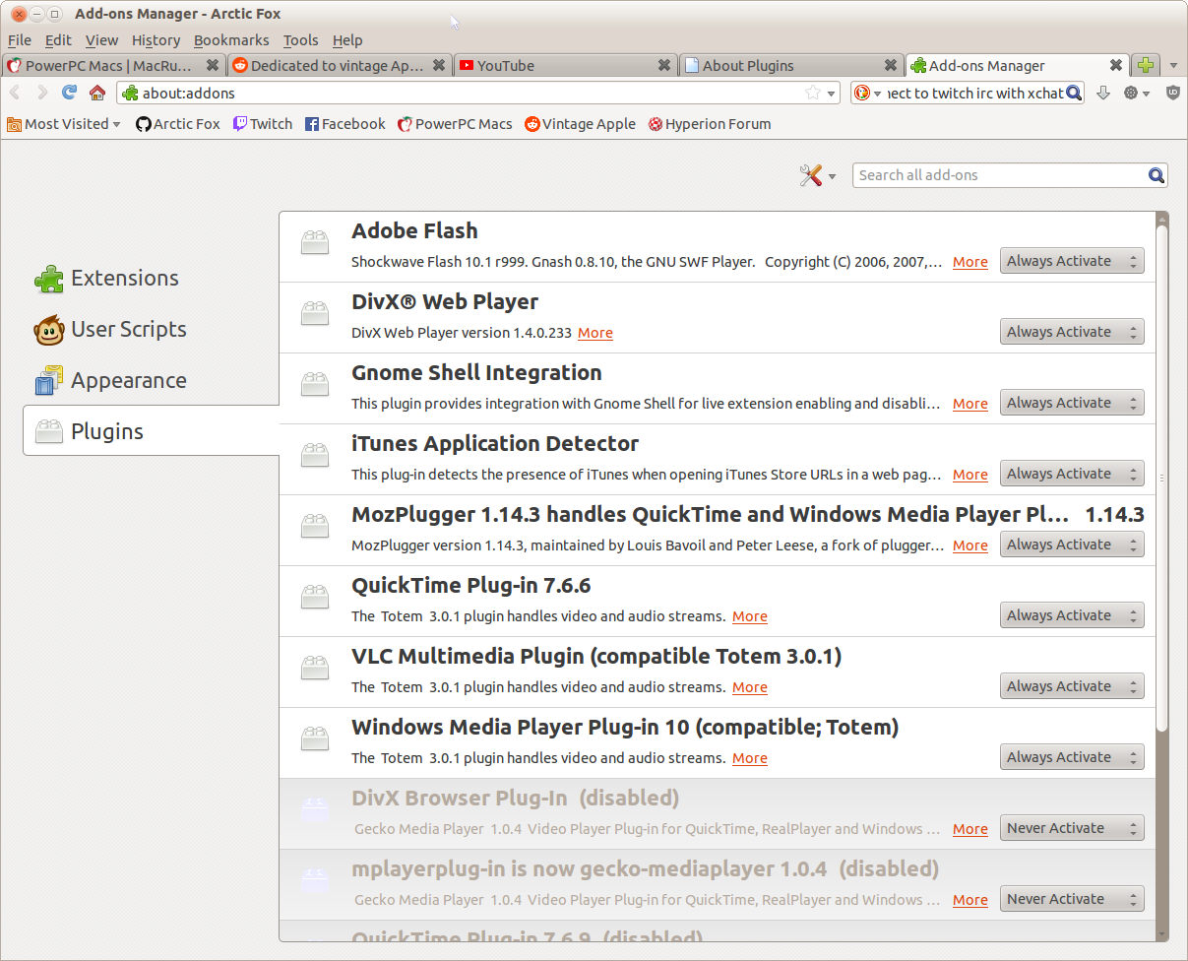
Task: Open Adobe Flash activation dropdown
Action: click(x=1072, y=261)
